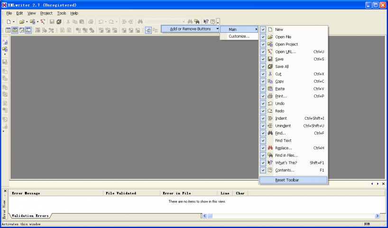This screenshot has height=228, width=388.
Task: Click the What's This help toolbar icon
Action: click(206, 22)
